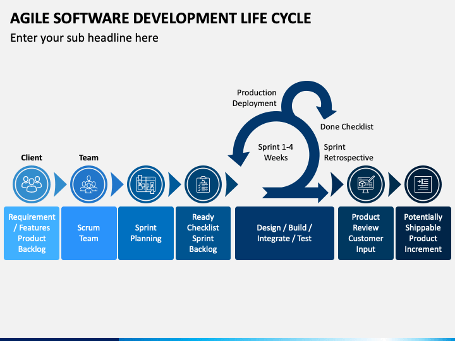Click the 'Client' label
The image size is (455, 341).
[32, 158]
